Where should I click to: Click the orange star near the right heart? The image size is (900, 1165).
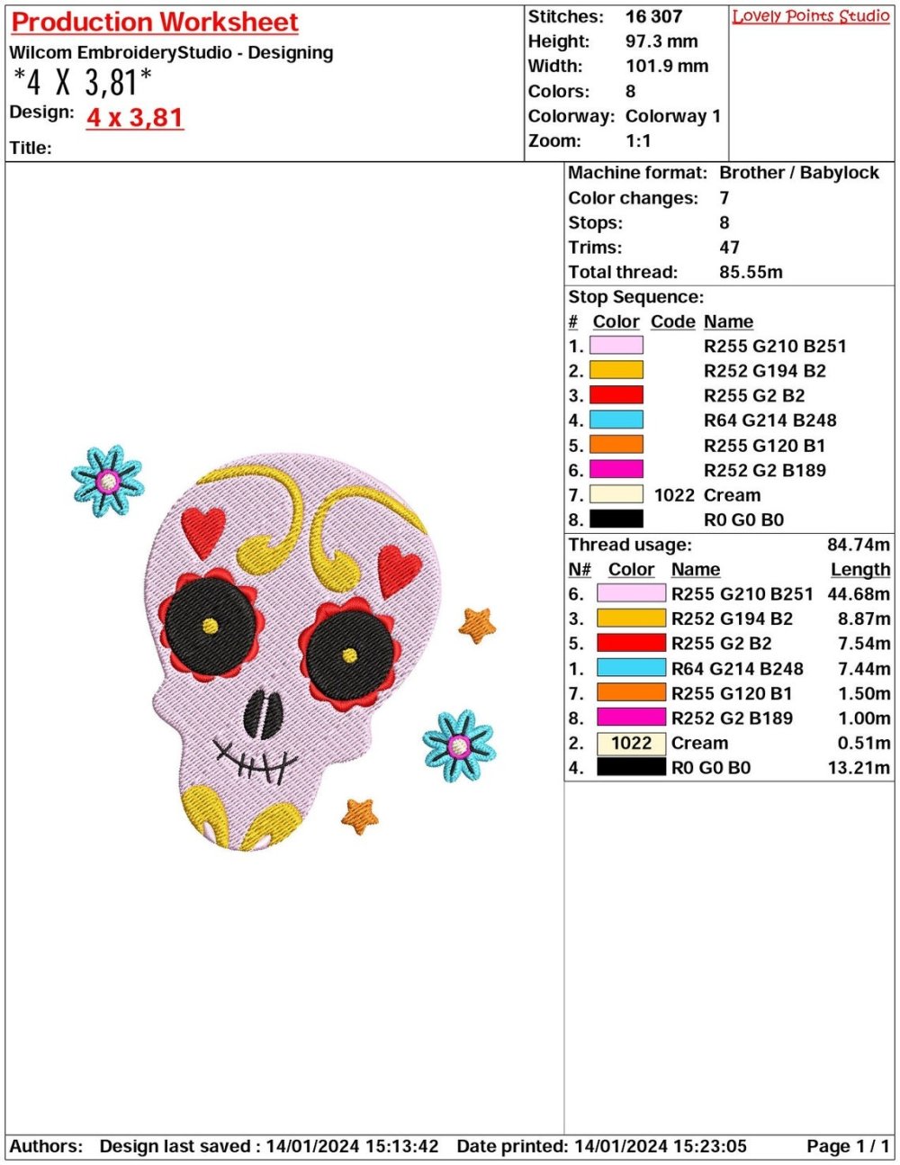point(477,624)
